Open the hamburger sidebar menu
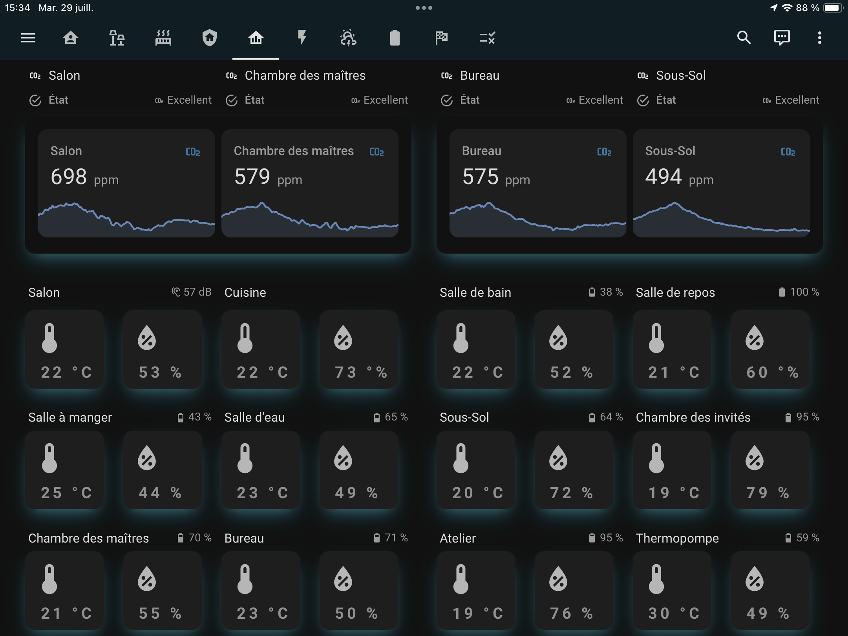848x636 pixels. pos(28,38)
